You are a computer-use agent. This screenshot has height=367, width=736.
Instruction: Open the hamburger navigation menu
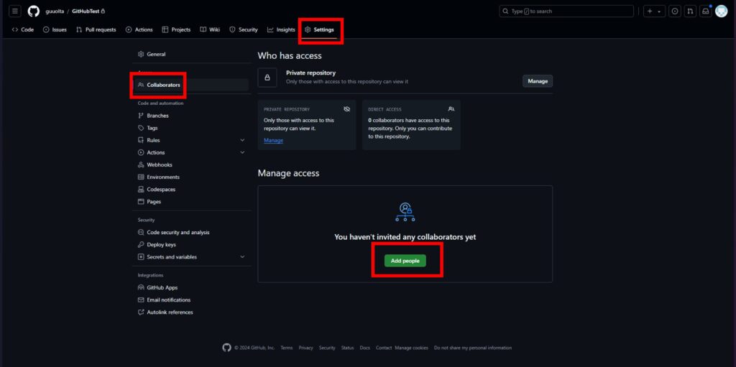[x=15, y=11]
